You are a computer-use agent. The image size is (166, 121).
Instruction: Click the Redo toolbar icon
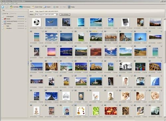pos(61,7)
